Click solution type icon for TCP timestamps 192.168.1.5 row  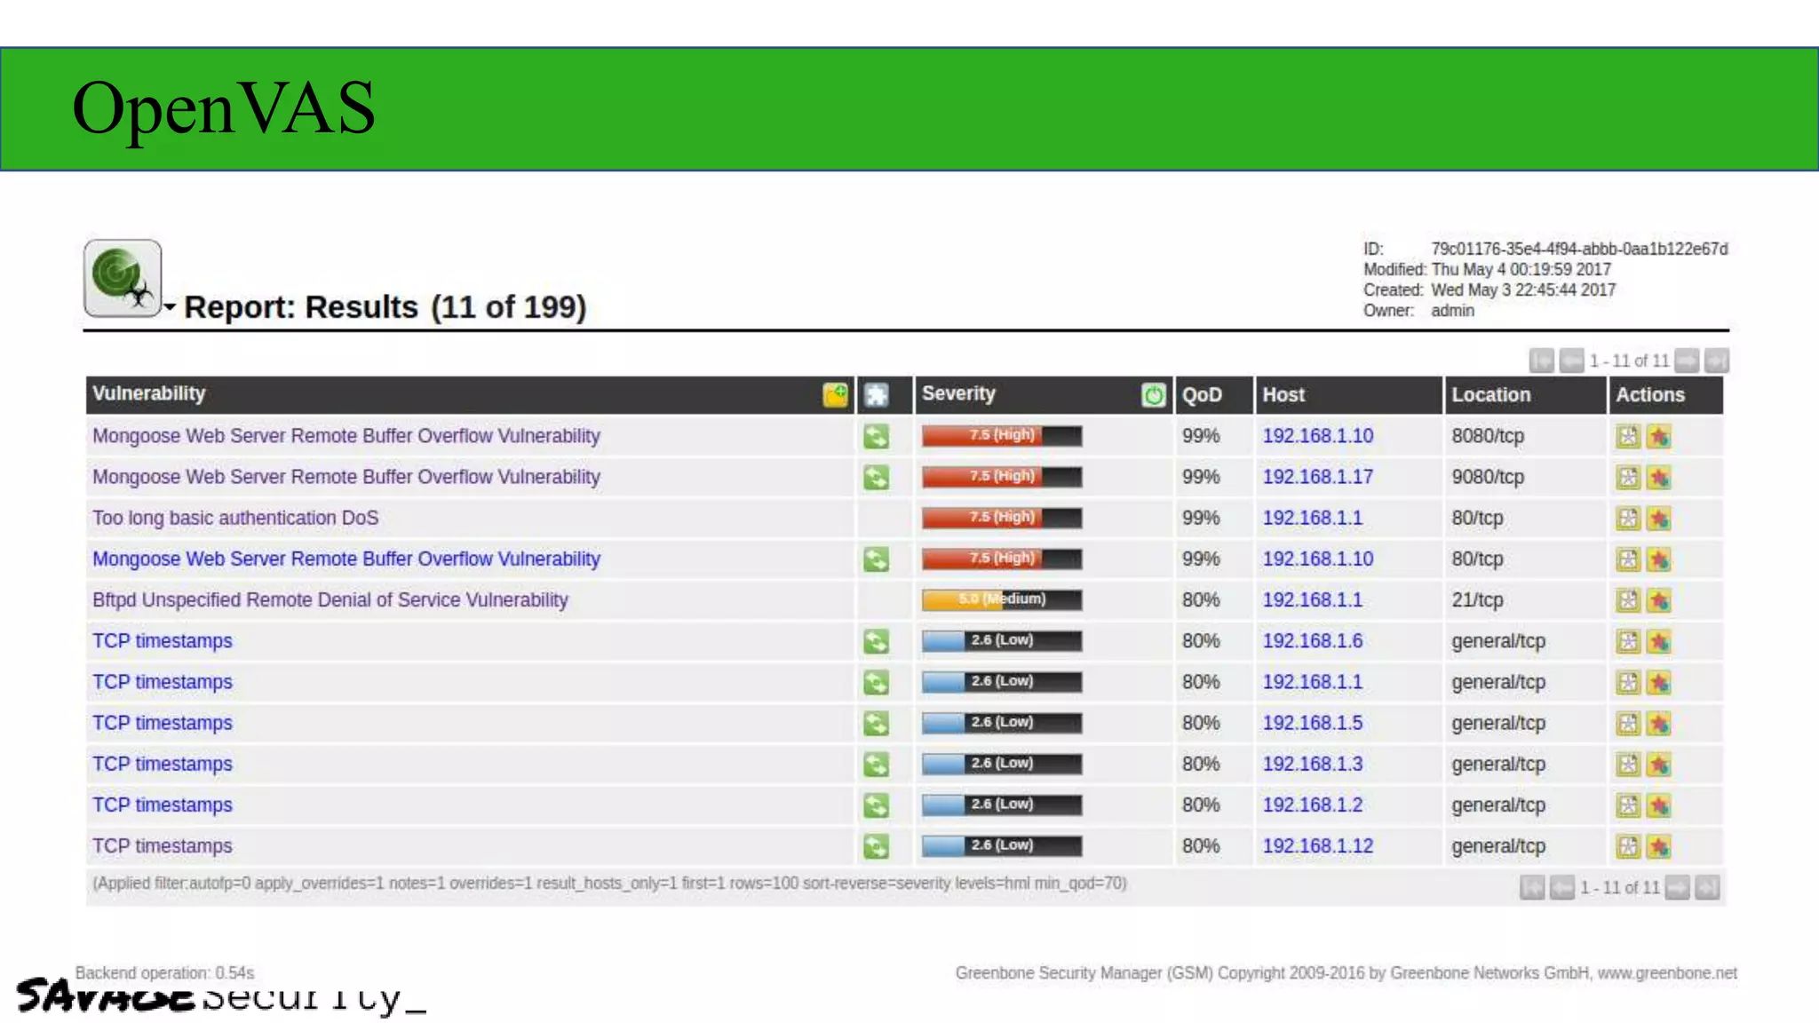pyautogui.click(x=876, y=724)
